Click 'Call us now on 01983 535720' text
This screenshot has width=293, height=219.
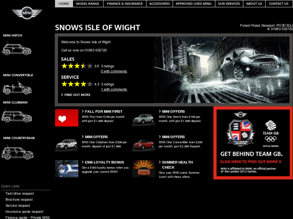tap(84, 50)
